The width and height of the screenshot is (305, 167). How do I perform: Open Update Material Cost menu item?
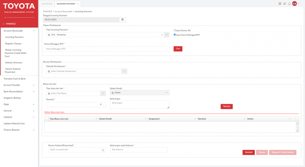pos(14,124)
